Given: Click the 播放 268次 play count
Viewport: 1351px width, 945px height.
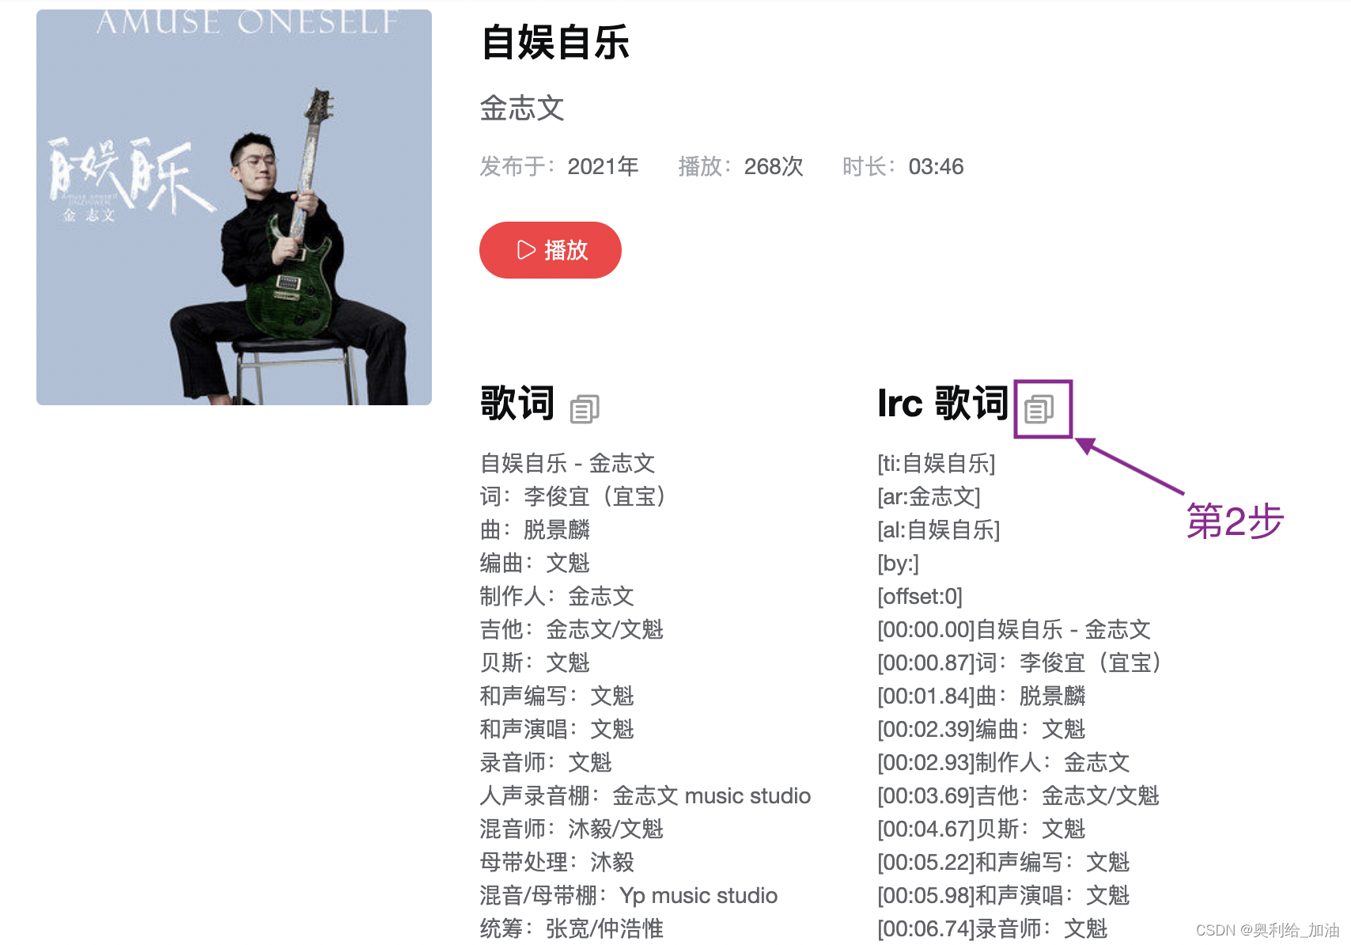Looking at the screenshot, I should click(x=740, y=166).
